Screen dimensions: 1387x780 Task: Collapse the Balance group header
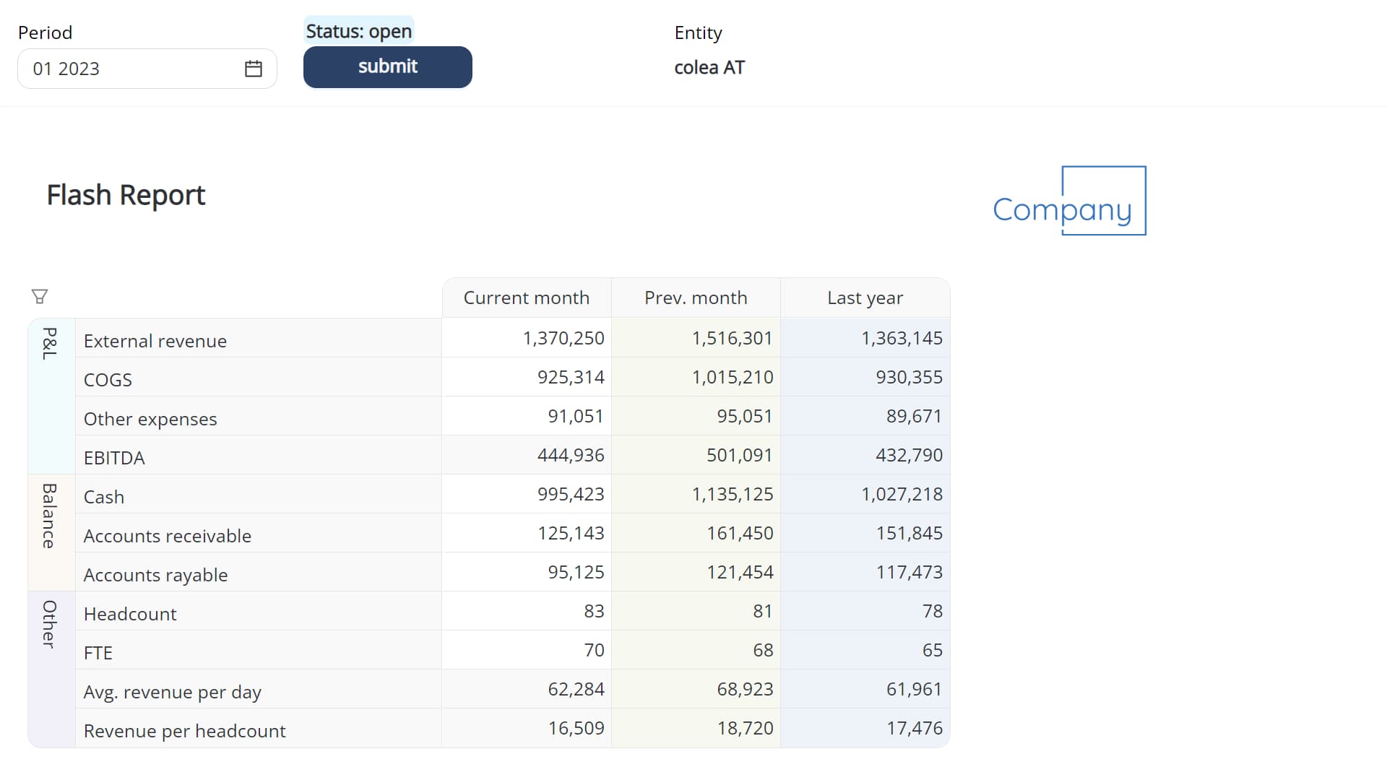(50, 516)
